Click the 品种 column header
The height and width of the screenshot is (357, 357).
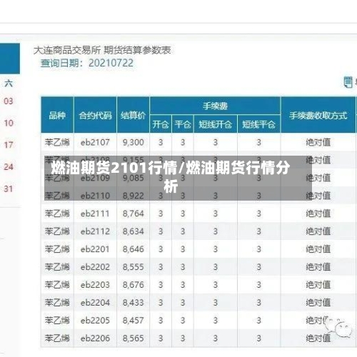pyautogui.click(x=57, y=116)
